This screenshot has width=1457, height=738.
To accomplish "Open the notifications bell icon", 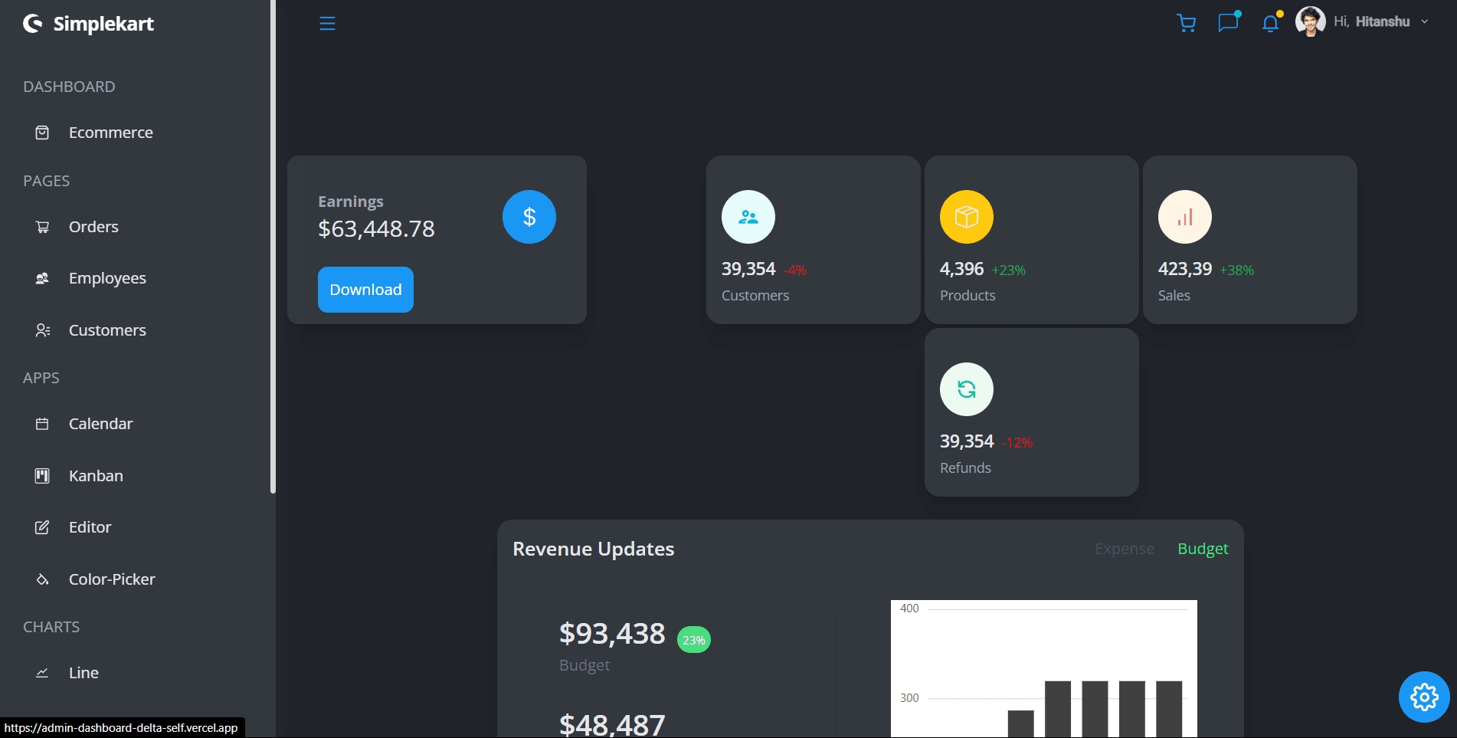I will pyautogui.click(x=1270, y=23).
